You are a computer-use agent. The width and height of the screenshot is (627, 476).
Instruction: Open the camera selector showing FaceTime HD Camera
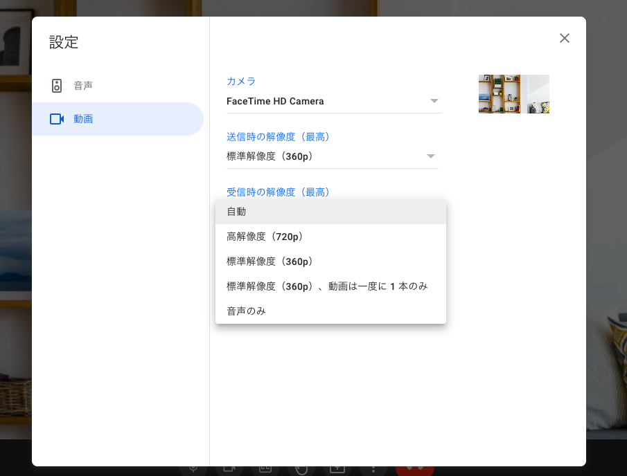click(x=334, y=102)
